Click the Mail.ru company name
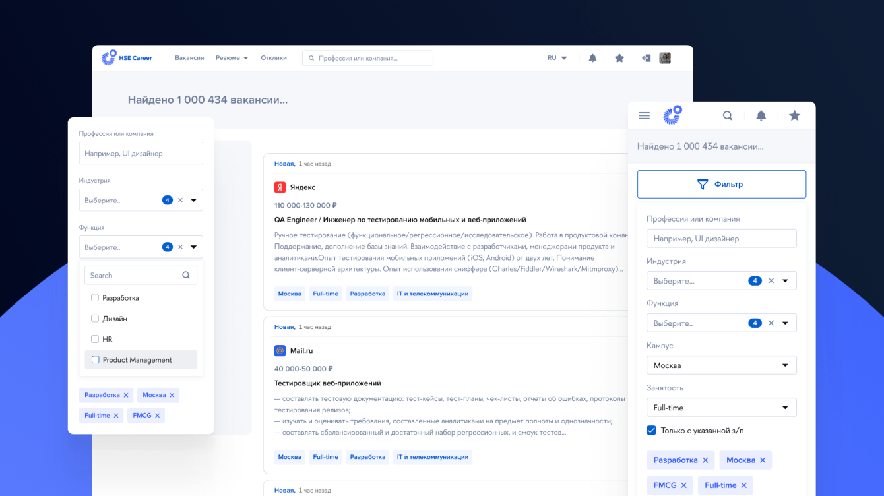This screenshot has height=496, width=884. [301, 351]
